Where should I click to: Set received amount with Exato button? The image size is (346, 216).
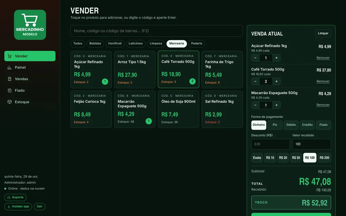pos(257,158)
